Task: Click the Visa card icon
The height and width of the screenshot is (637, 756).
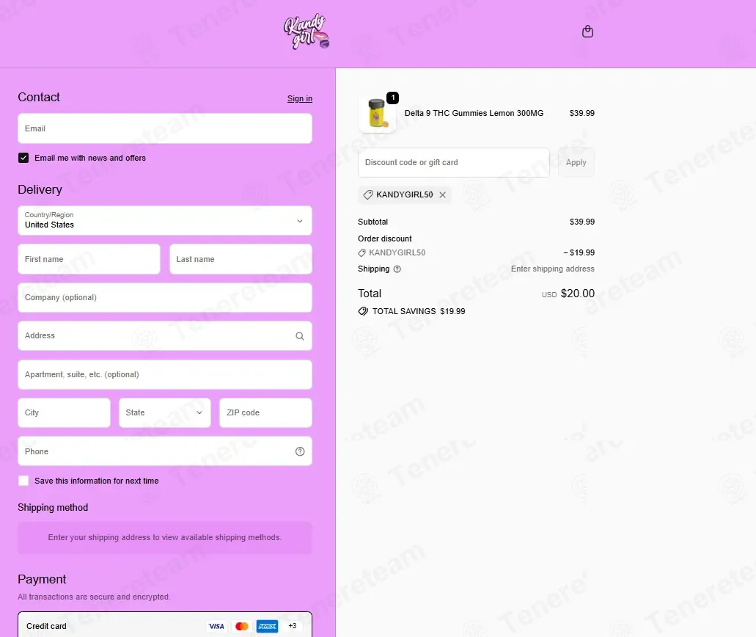Action: pyautogui.click(x=216, y=627)
